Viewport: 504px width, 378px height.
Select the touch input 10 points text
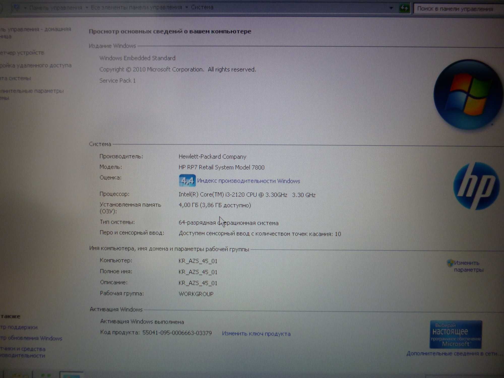coord(260,234)
